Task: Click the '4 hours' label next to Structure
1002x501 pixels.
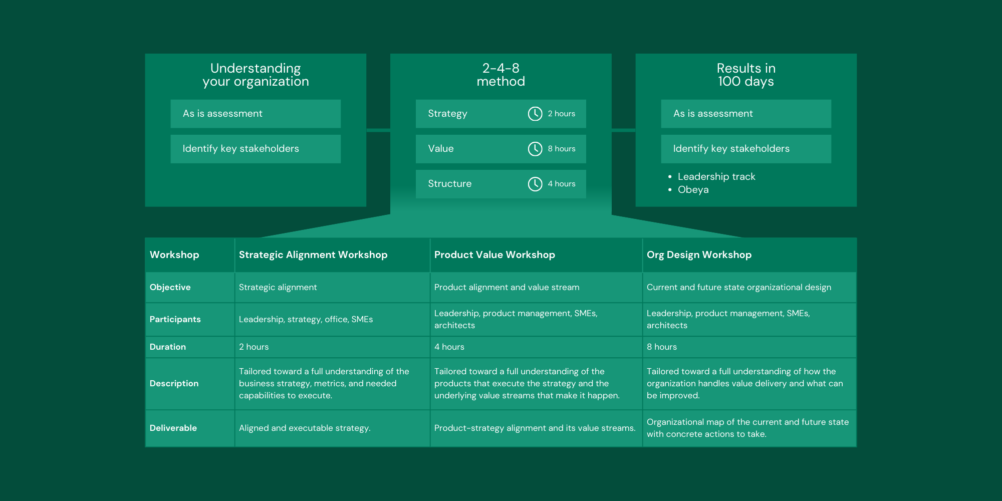Action: [x=561, y=184]
